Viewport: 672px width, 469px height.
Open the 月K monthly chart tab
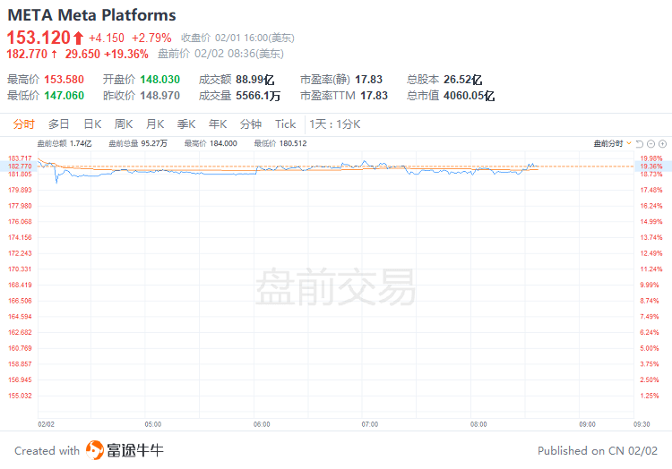155,124
